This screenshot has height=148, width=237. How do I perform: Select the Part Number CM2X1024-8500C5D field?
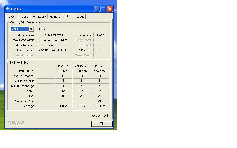(54, 50)
